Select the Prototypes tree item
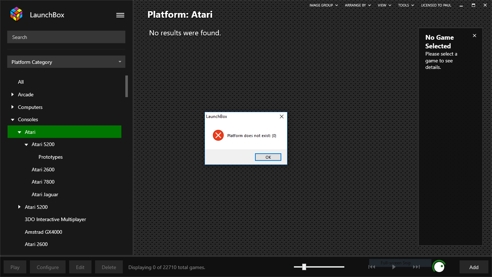Viewport: 492px width, 277px height. [50, 157]
